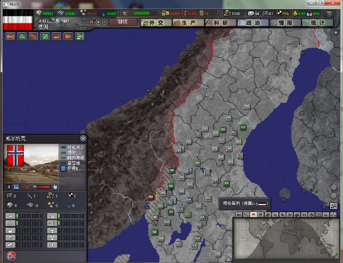Viewport: 343px width, 263px height.
Task: Click the rocket test site building icon
Action: pos(52,245)
